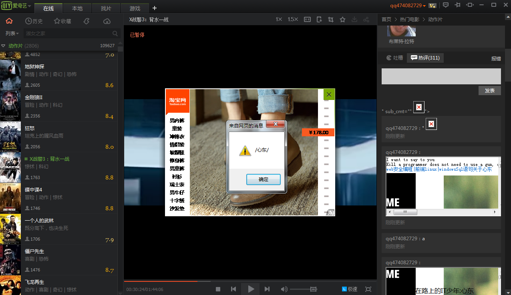The height and width of the screenshot is (295, 511).
Task: Open the 游戏 tab
Action: [135, 8]
